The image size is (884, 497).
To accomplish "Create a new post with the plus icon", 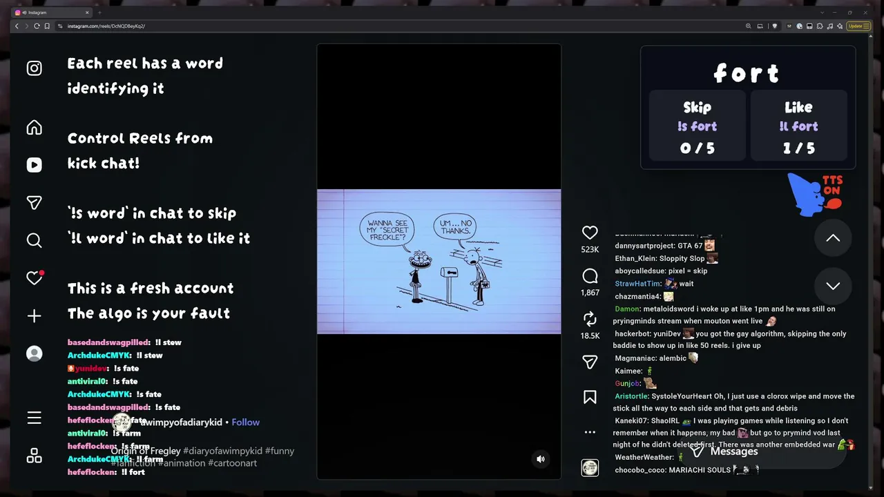I will coord(34,316).
